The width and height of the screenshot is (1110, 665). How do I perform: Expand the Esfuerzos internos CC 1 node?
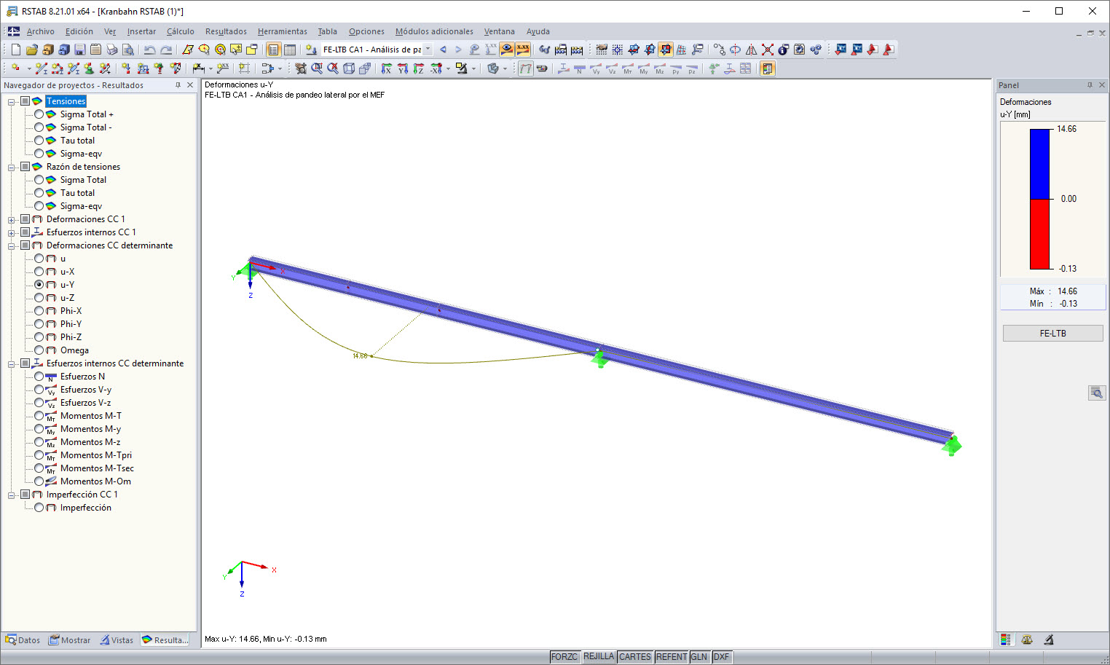click(12, 233)
